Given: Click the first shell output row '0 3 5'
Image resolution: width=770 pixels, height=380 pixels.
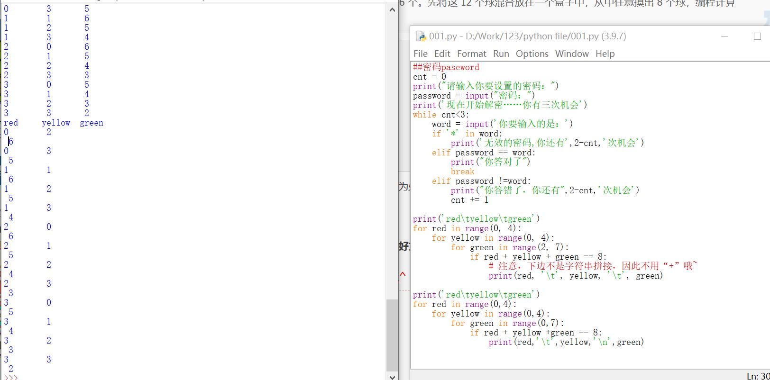Looking at the screenshot, I should tap(46, 9).
